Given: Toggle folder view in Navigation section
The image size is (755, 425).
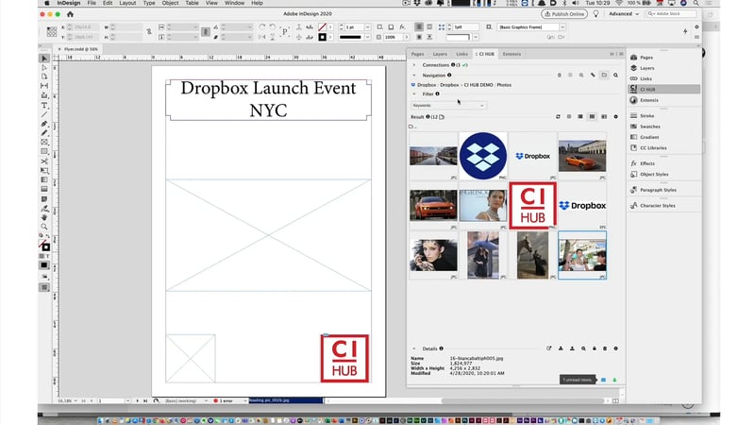Looking at the screenshot, I should point(604,76).
